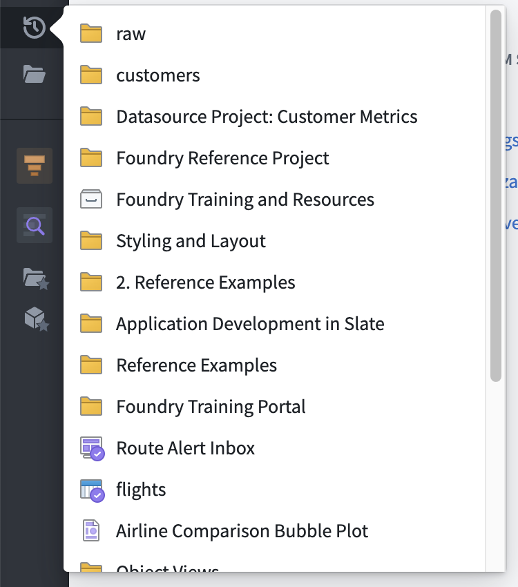The image size is (518, 587).
Task: Click folder icon beside Styling and Layout
Action: coord(91,241)
